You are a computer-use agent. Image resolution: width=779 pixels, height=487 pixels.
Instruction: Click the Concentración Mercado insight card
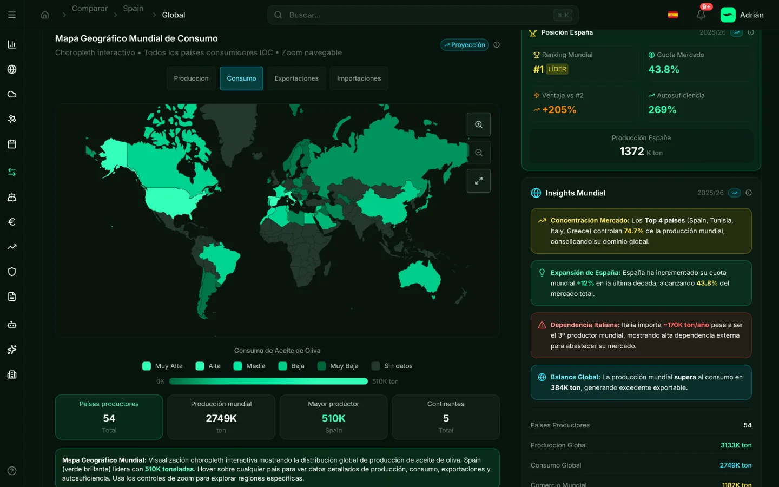(x=641, y=231)
